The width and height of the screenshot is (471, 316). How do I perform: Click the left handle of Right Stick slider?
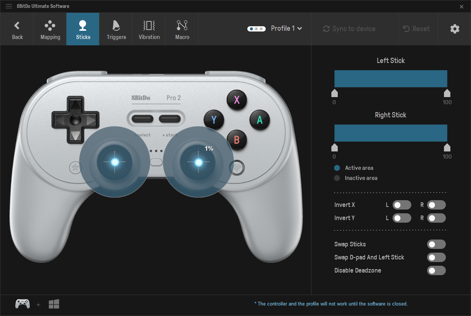tap(334, 147)
